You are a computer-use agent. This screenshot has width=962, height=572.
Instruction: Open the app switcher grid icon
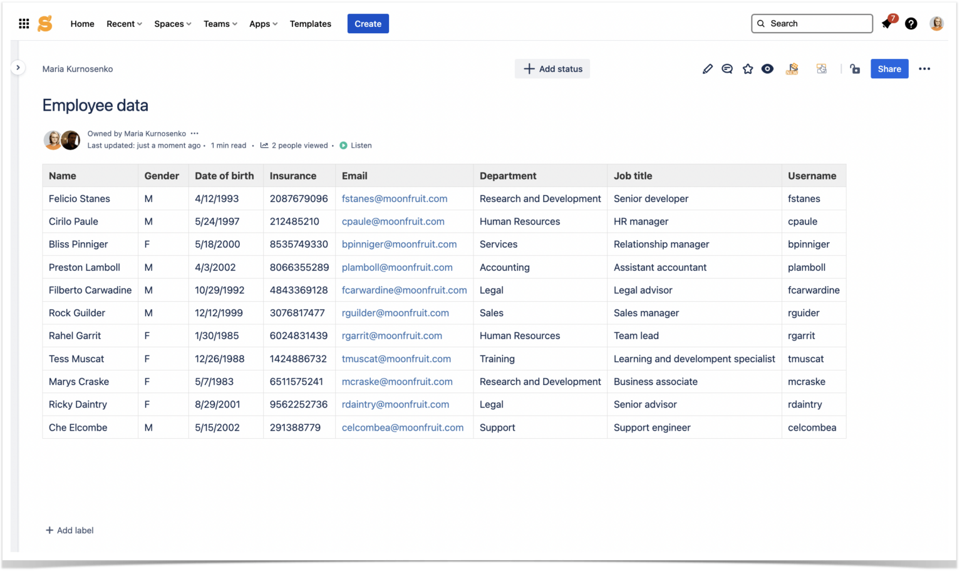[24, 23]
